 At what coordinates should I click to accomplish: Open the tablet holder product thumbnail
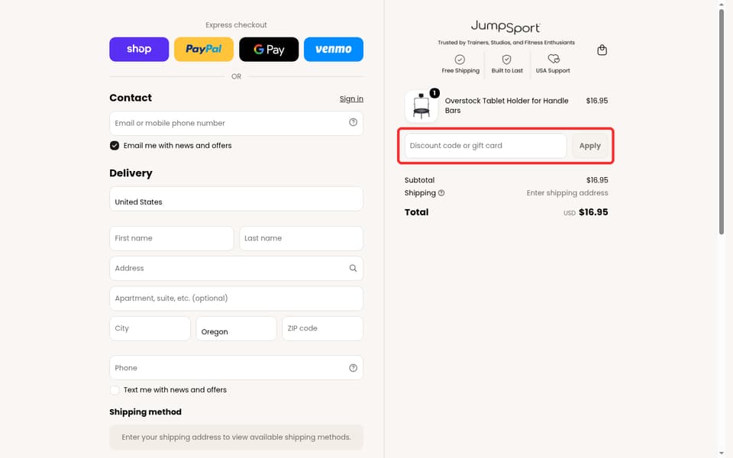pos(421,107)
